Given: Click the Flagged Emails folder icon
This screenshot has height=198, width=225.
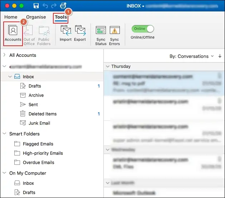Looking at the screenshot, I should (17, 144).
